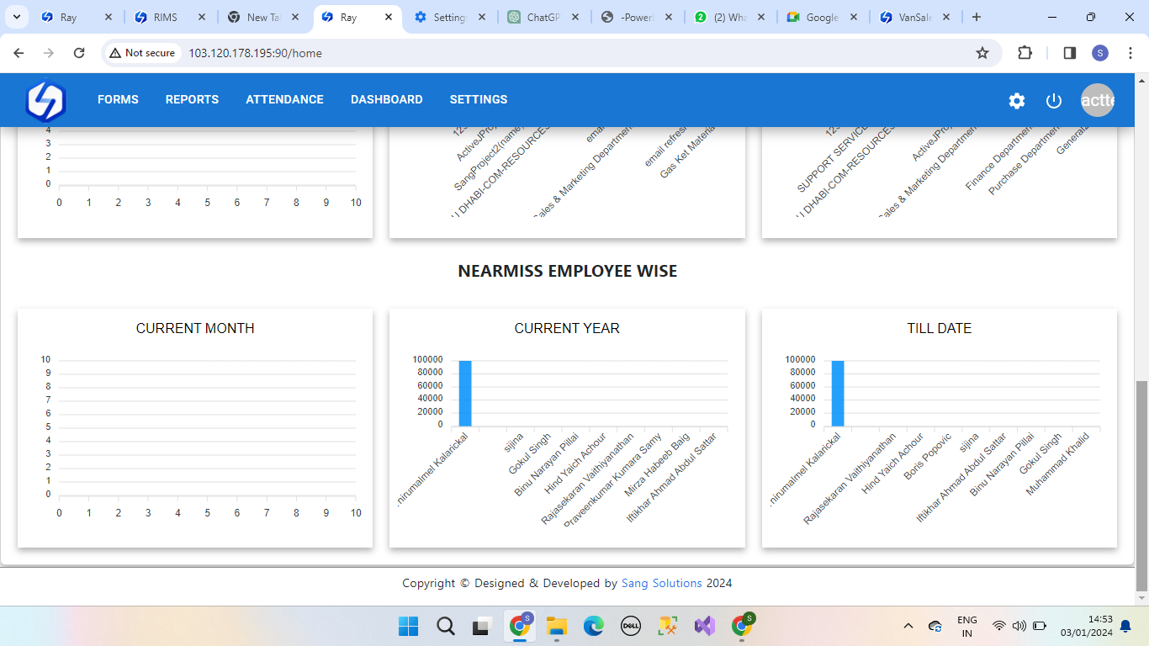Show hidden system tray icons
Image resolution: width=1149 pixels, height=646 pixels.
(x=908, y=626)
